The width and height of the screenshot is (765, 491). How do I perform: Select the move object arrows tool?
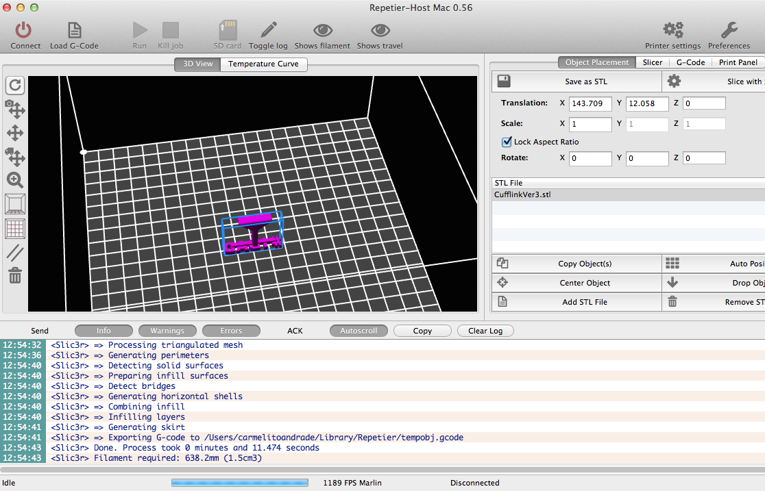[x=15, y=133]
